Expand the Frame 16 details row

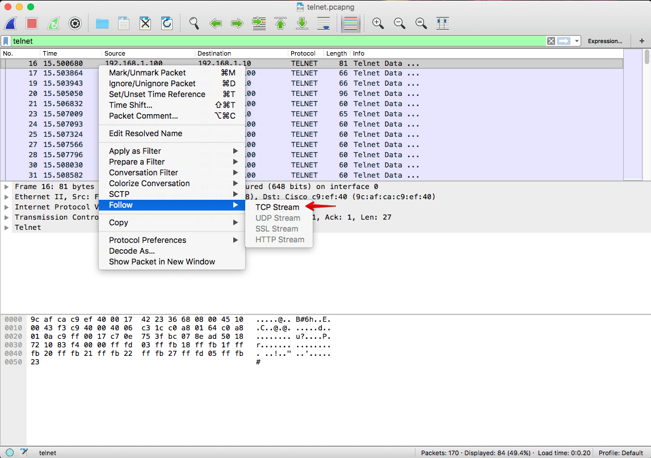click(6, 187)
